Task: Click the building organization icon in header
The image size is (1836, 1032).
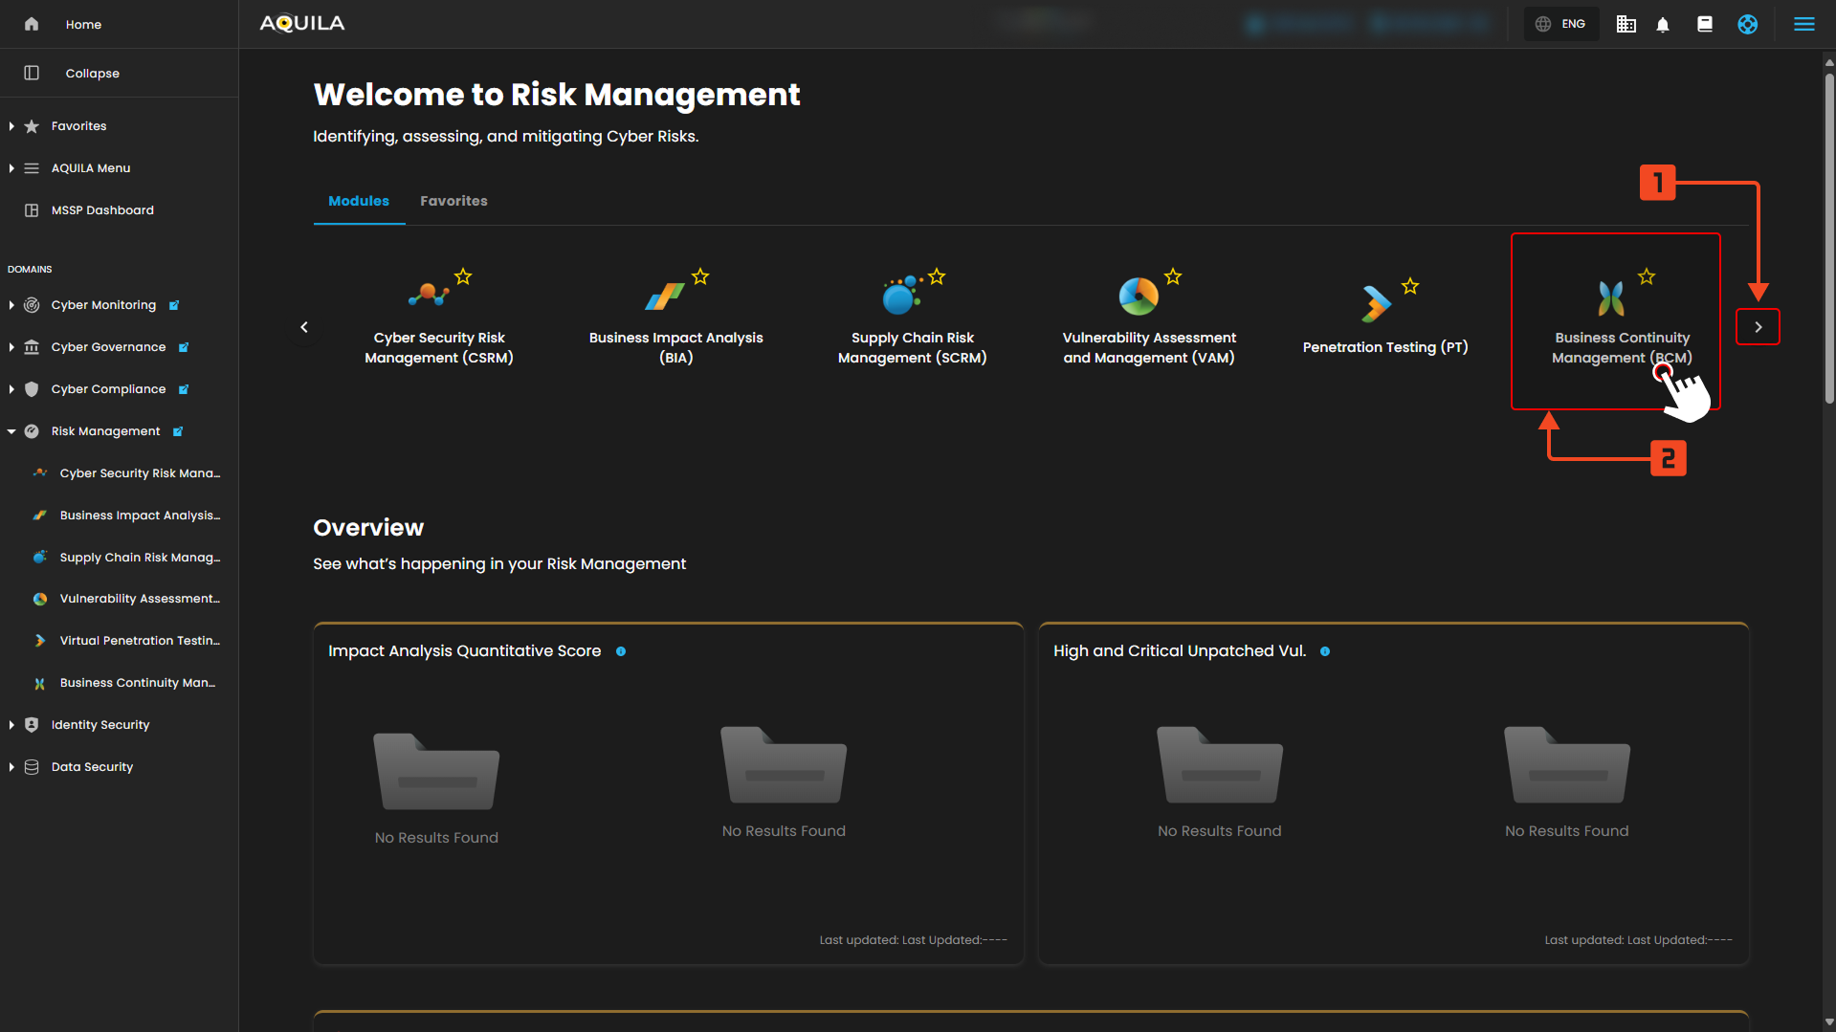Action: (x=1626, y=25)
